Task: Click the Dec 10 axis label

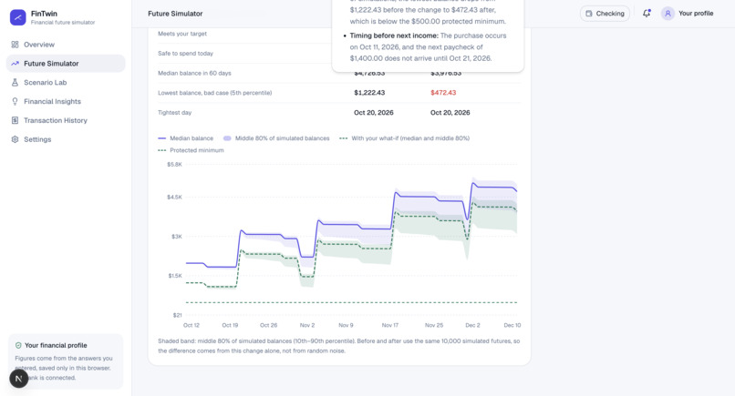Action: coord(512,325)
